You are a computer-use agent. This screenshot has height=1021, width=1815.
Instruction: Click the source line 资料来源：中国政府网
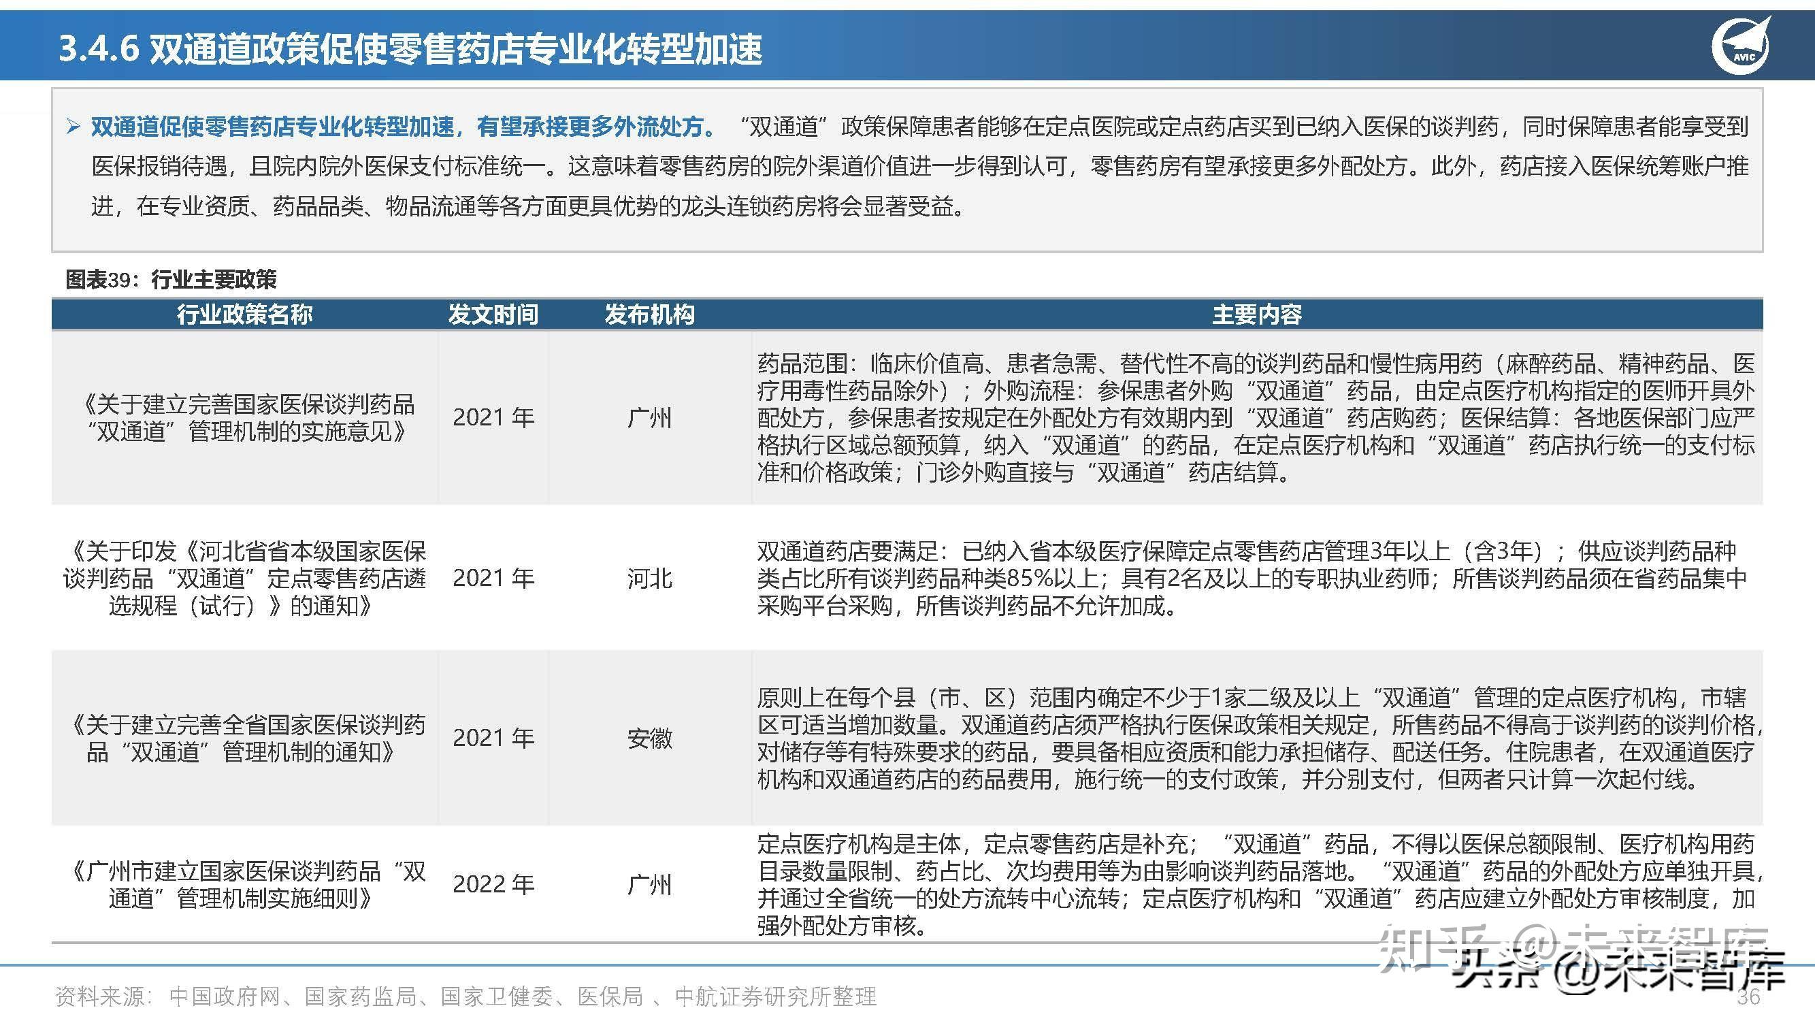465,996
